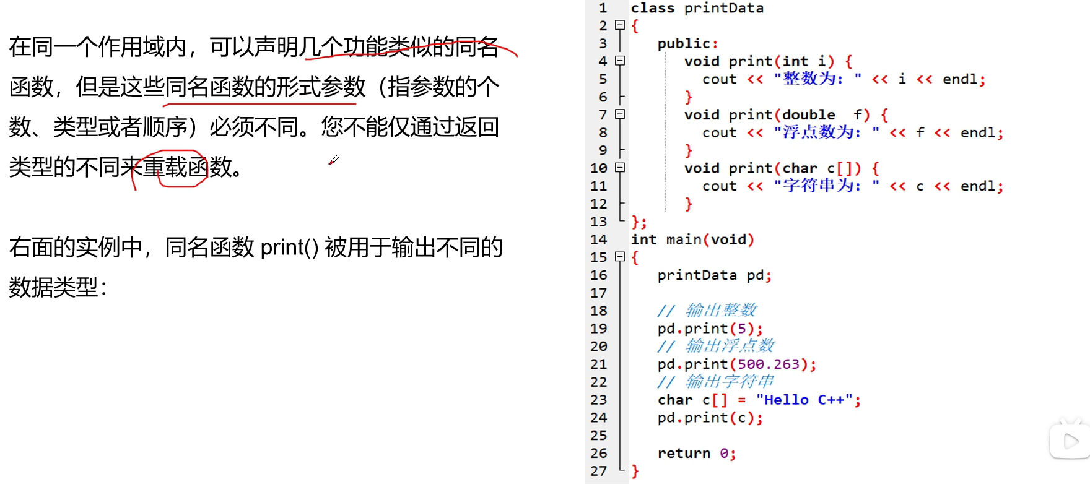The image size is (1090, 487).
Task: Click the return 0; statement
Action: point(697,454)
